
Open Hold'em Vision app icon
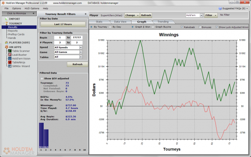(x=10, y=59)
